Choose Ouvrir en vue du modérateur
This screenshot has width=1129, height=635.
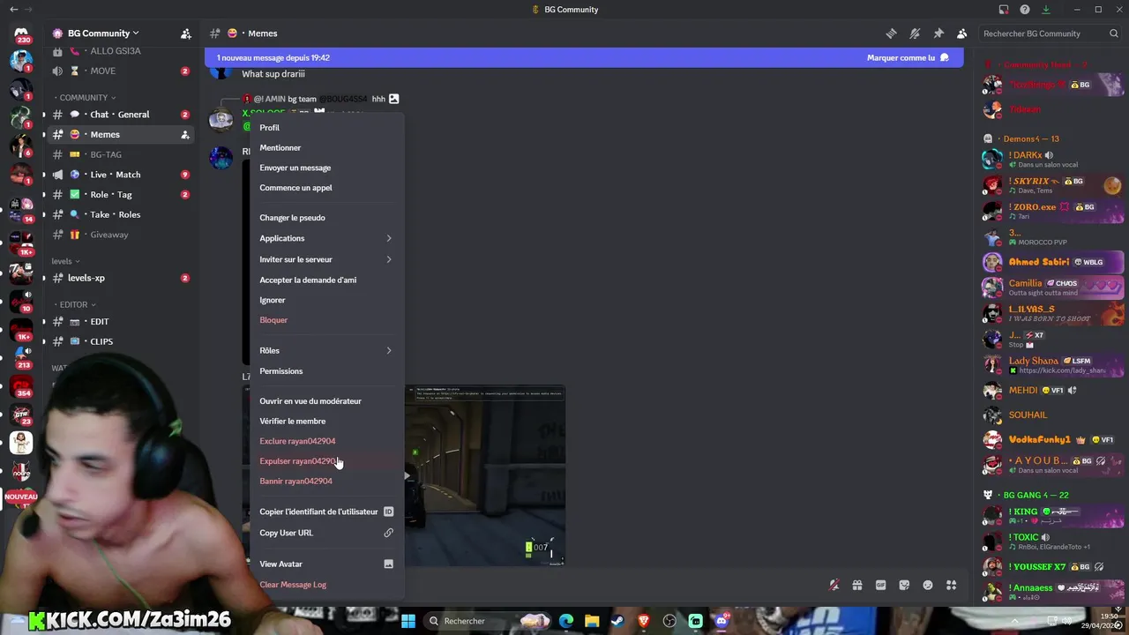325,401
